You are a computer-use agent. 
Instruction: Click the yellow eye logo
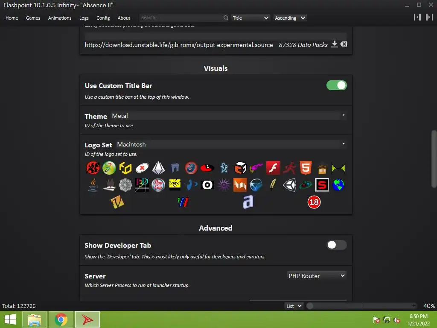(175, 184)
